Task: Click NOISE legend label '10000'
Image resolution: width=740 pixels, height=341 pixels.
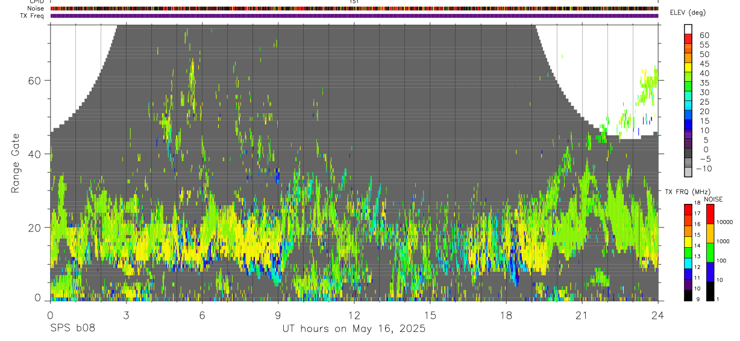Action: (x=724, y=222)
